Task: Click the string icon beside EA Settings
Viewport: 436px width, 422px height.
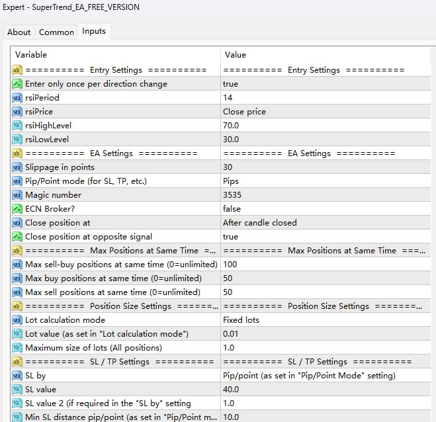Action: click(17, 153)
